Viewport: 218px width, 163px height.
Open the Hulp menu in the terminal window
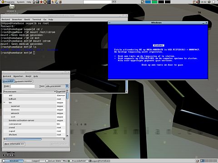51,19
